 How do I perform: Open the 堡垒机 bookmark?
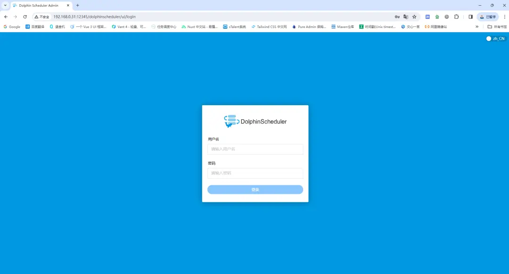point(57,27)
